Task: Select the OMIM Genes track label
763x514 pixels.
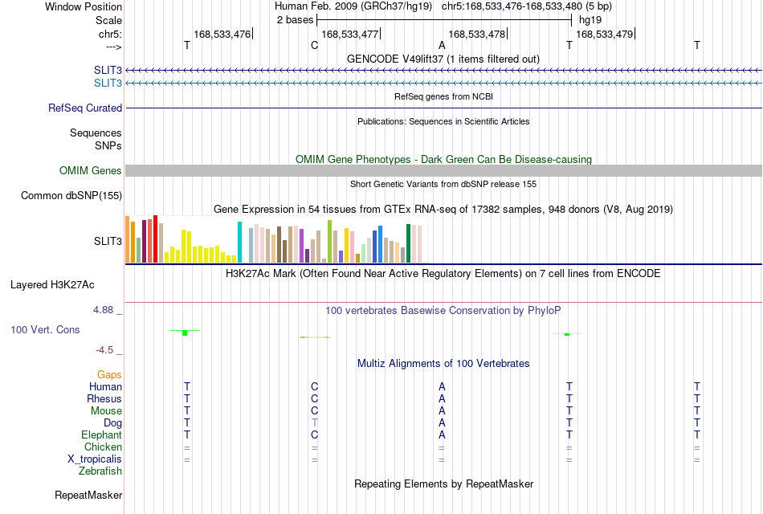Action: point(90,171)
